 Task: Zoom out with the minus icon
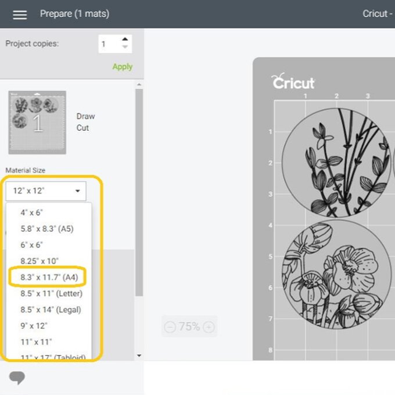click(x=170, y=327)
